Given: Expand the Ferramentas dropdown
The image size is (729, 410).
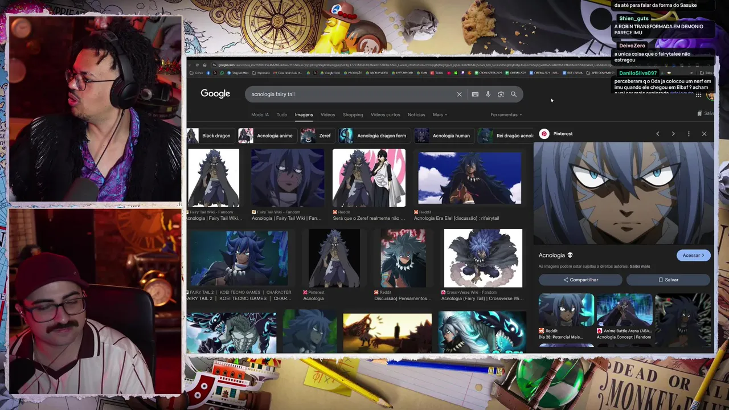Looking at the screenshot, I should pyautogui.click(x=506, y=114).
